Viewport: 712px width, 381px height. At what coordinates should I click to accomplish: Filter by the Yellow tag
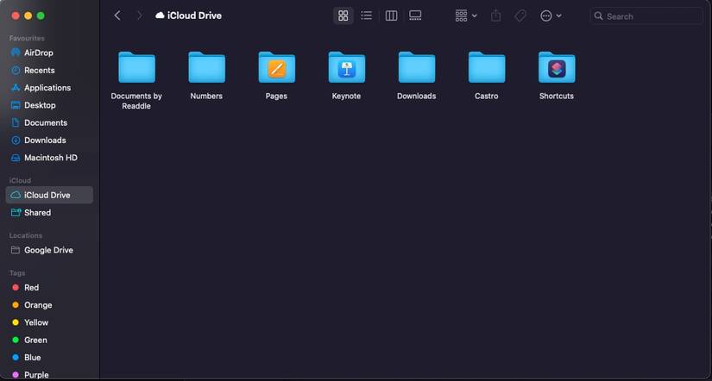(49, 322)
